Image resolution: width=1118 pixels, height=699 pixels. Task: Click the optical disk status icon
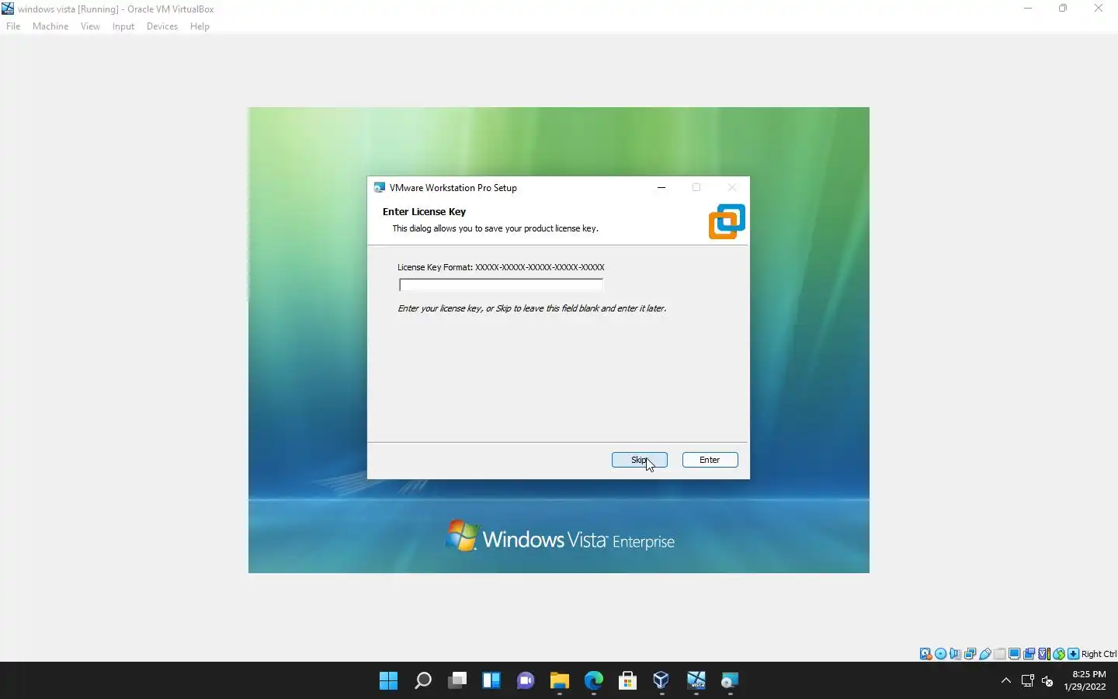click(x=940, y=654)
